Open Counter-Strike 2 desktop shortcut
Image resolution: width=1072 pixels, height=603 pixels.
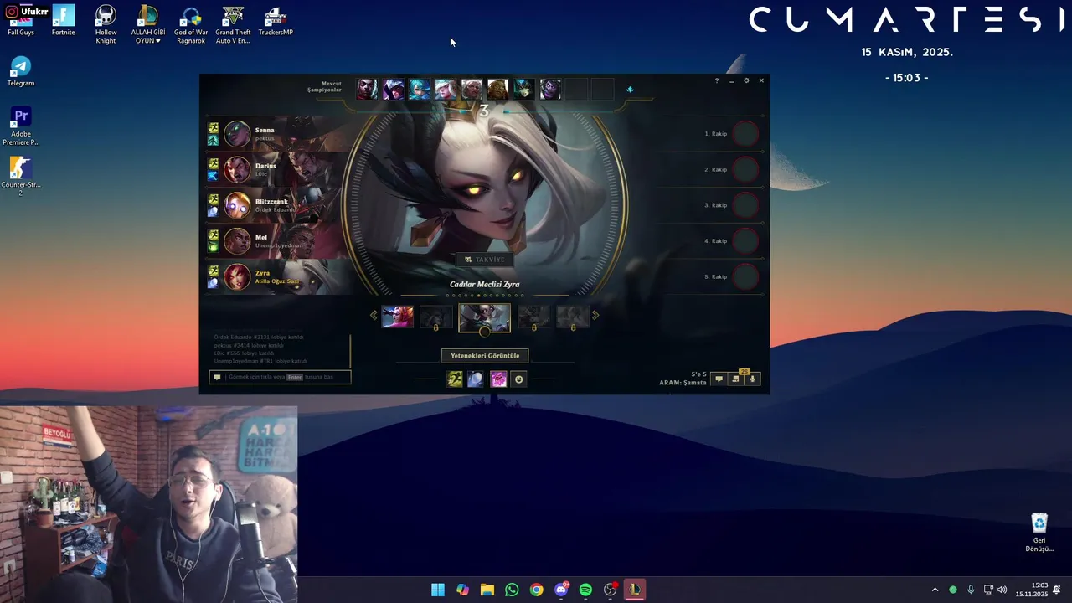[x=21, y=177]
